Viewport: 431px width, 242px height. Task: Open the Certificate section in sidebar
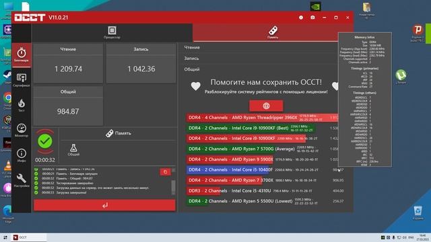click(22, 80)
